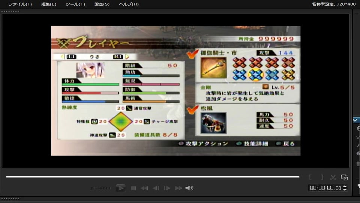Open the 設定(S) menu
This screenshot has width=360, height=203.
point(102,4)
